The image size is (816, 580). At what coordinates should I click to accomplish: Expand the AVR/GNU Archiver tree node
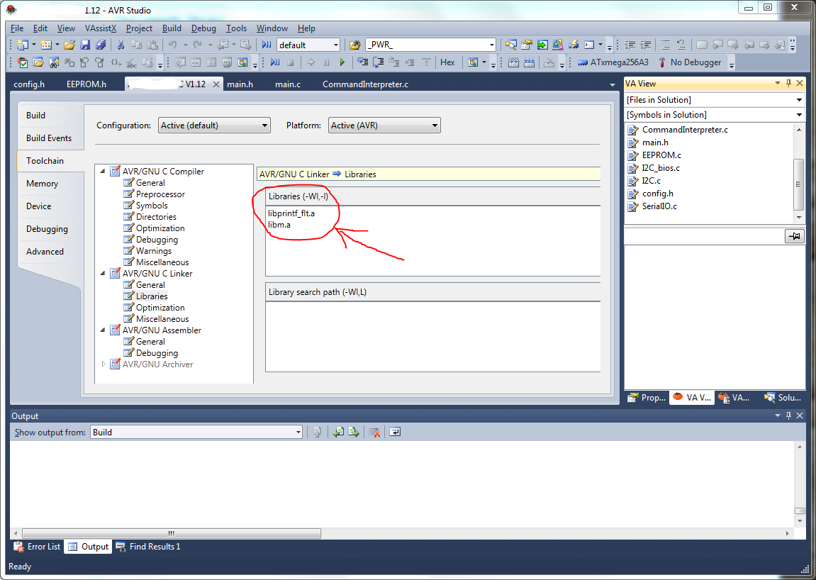point(103,364)
